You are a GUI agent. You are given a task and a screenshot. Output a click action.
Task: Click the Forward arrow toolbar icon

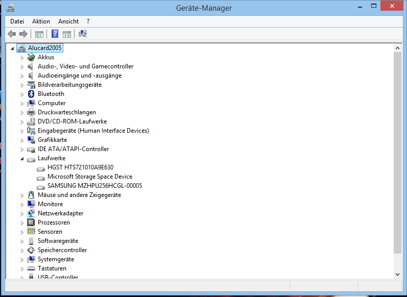pyautogui.click(x=23, y=34)
